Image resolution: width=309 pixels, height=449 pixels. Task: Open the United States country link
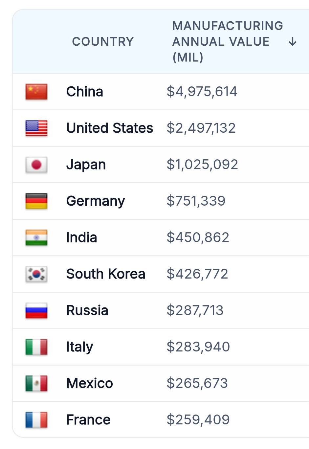[x=110, y=128]
